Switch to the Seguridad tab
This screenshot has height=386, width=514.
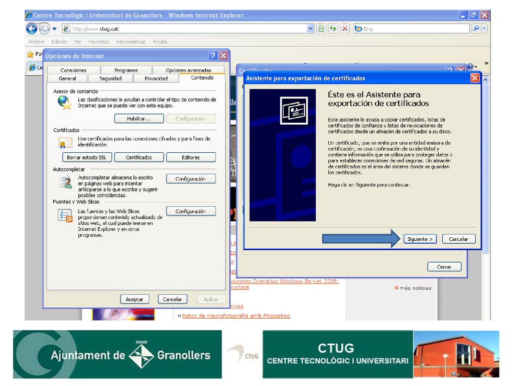pos(110,78)
